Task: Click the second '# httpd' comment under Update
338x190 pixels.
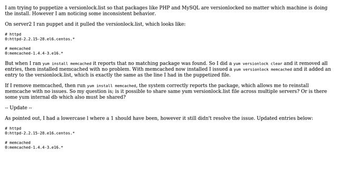Action: (13, 128)
